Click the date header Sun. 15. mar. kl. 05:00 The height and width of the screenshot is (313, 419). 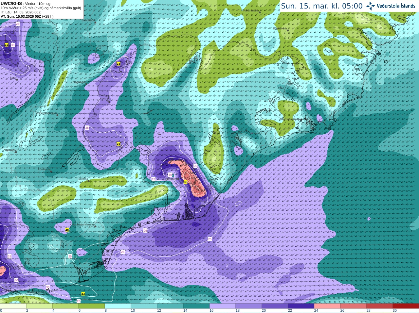pos(322,6)
